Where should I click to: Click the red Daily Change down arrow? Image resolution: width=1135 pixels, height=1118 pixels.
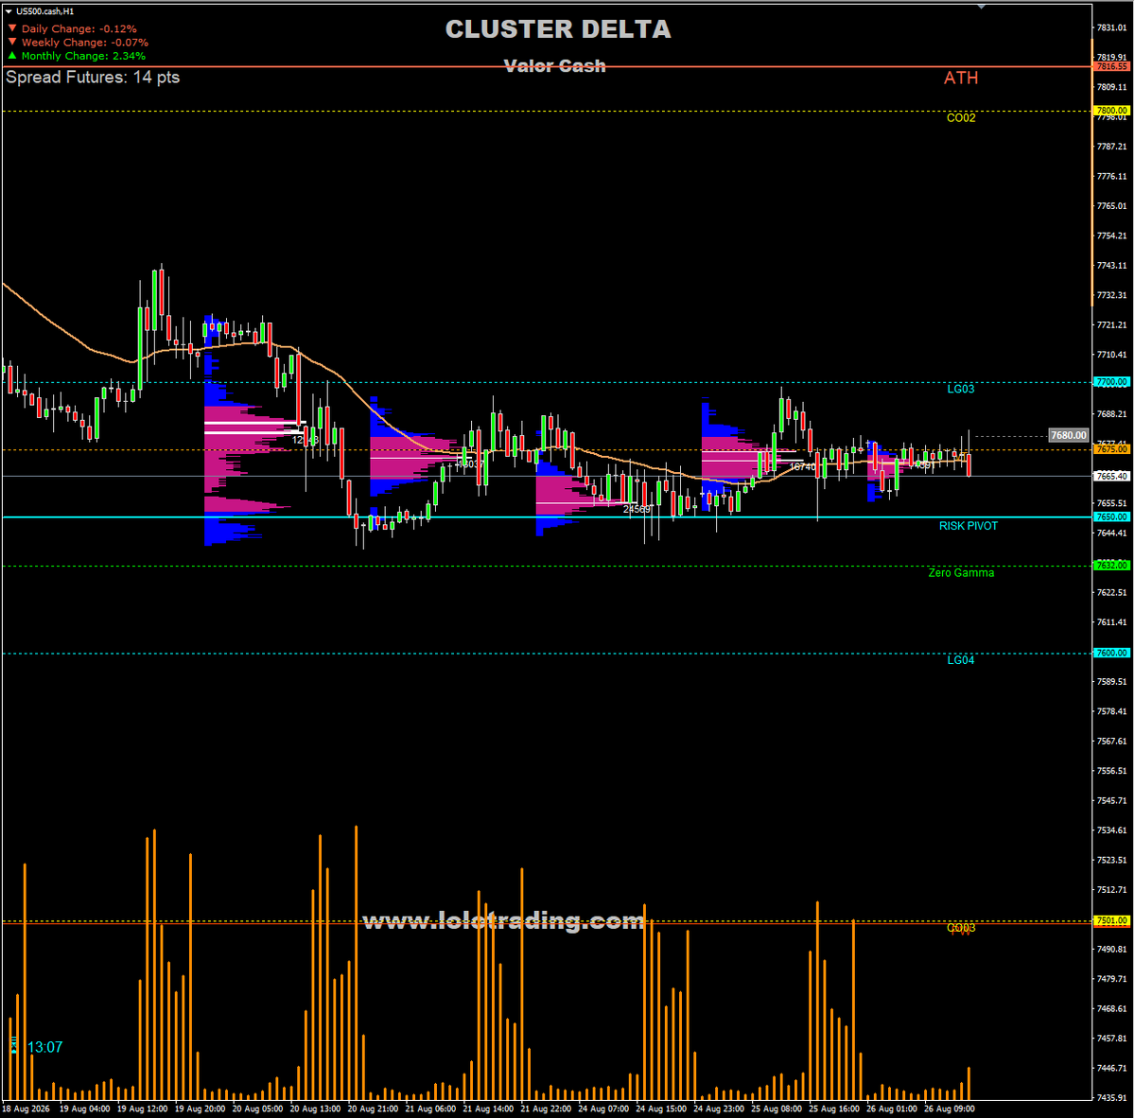coord(12,28)
